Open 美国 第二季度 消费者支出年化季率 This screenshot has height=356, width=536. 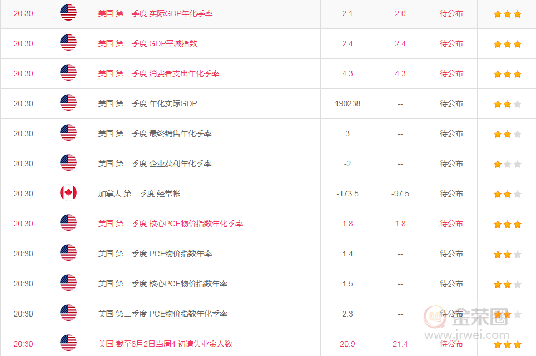[x=158, y=73]
